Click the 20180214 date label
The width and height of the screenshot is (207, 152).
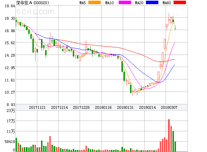pyautogui.click(x=147, y=107)
